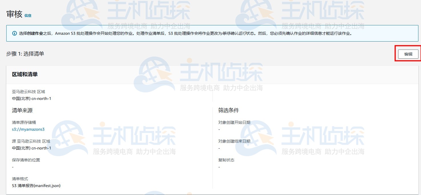
Task: Click the 清单源存储桶 field label
Action: 26,122
